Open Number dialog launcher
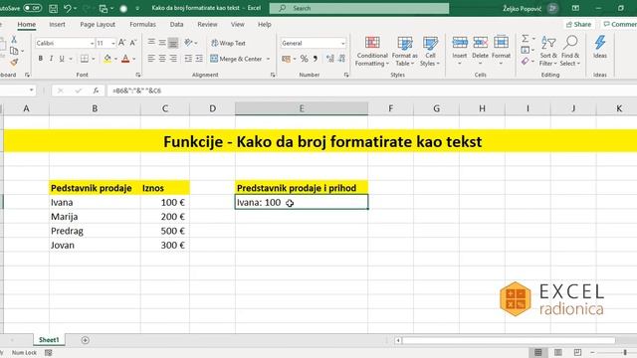Viewport: 637px width, 358px height. (x=346, y=75)
